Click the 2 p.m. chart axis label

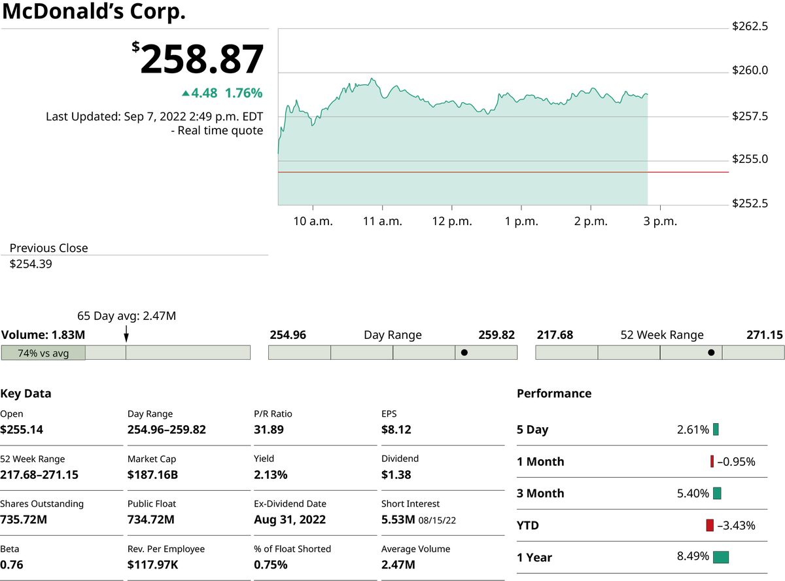591,221
